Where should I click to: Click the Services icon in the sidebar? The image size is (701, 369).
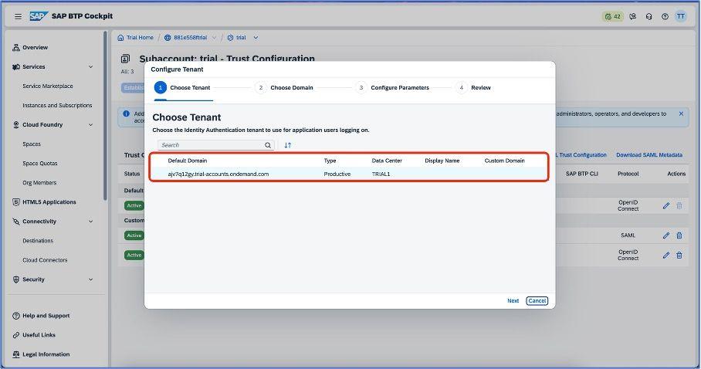[x=16, y=66]
